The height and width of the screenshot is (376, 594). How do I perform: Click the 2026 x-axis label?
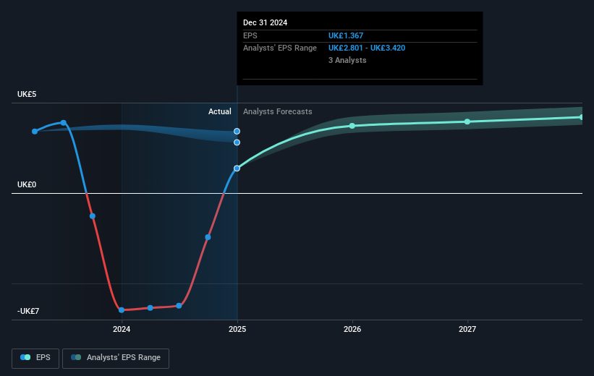(352, 329)
